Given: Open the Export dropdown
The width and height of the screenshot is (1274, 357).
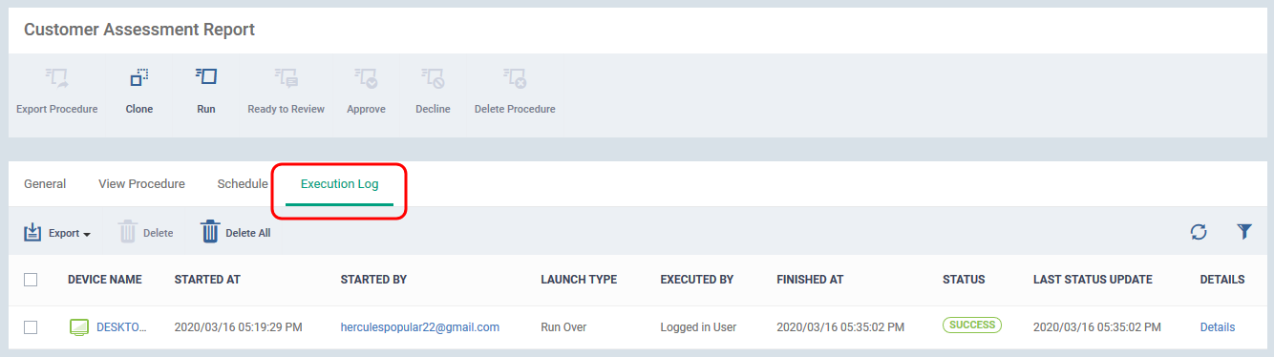Looking at the screenshot, I should (57, 232).
